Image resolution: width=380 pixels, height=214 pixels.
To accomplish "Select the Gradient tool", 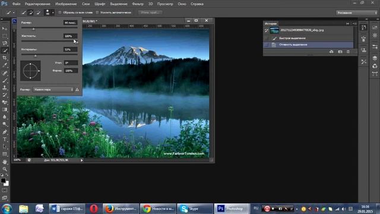I will tap(5, 109).
